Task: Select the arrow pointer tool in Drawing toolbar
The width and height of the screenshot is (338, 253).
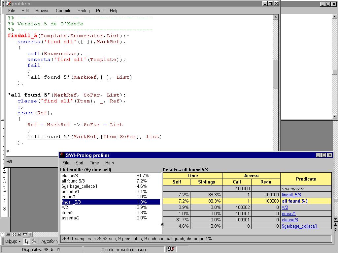Action: click(27, 241)
